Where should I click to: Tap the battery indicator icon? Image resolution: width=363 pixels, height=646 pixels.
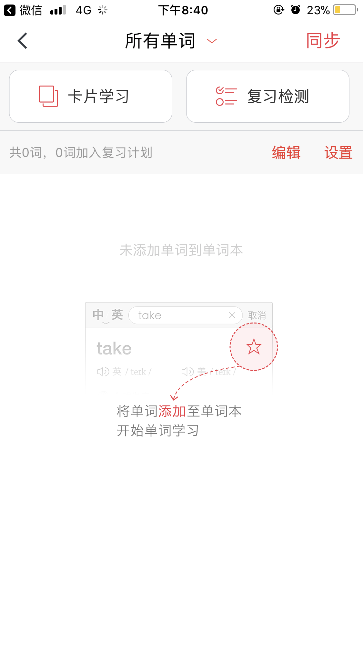(346, 10)
